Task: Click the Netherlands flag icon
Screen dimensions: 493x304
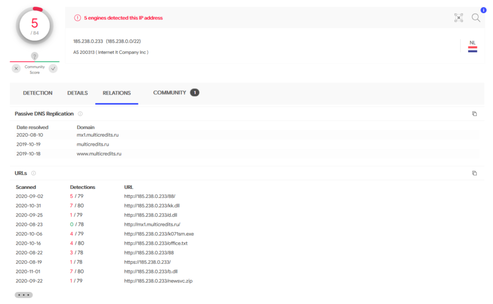Action: coord(472,49)
